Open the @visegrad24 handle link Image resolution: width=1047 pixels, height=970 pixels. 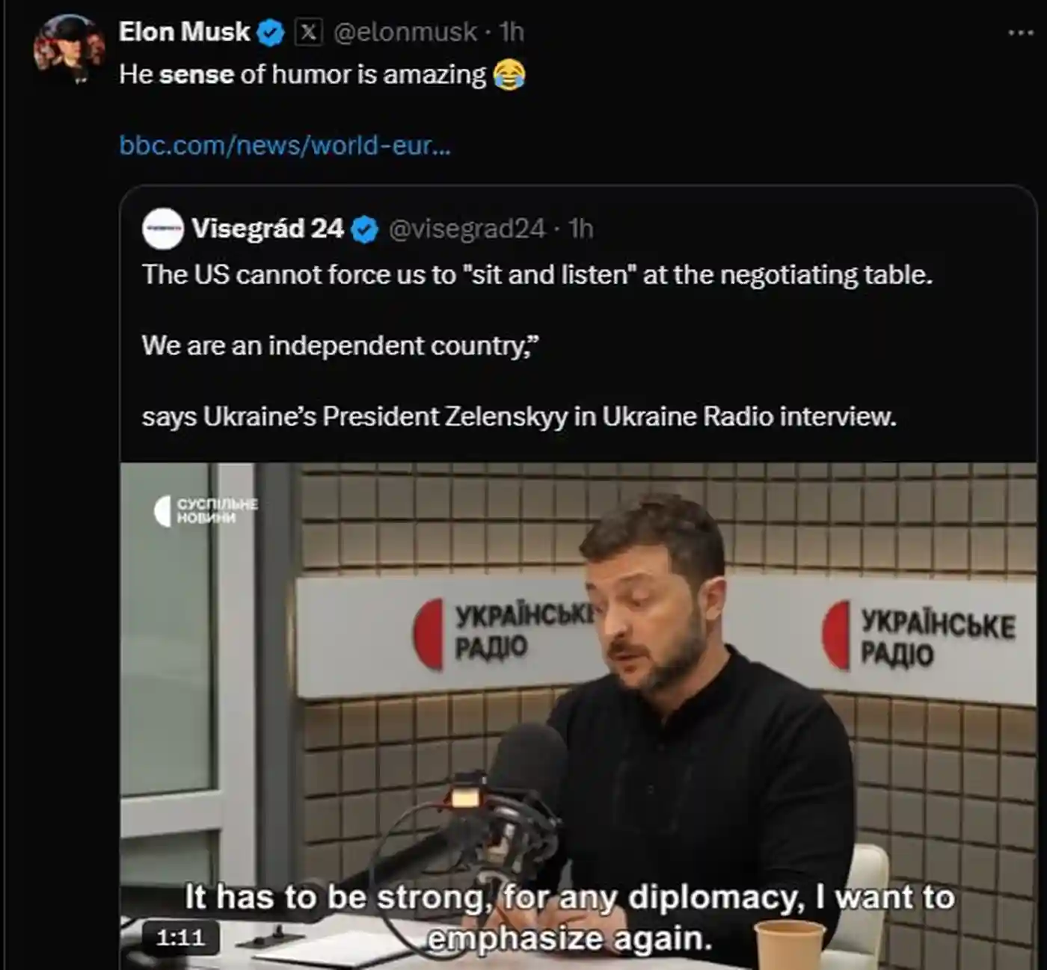467,229
